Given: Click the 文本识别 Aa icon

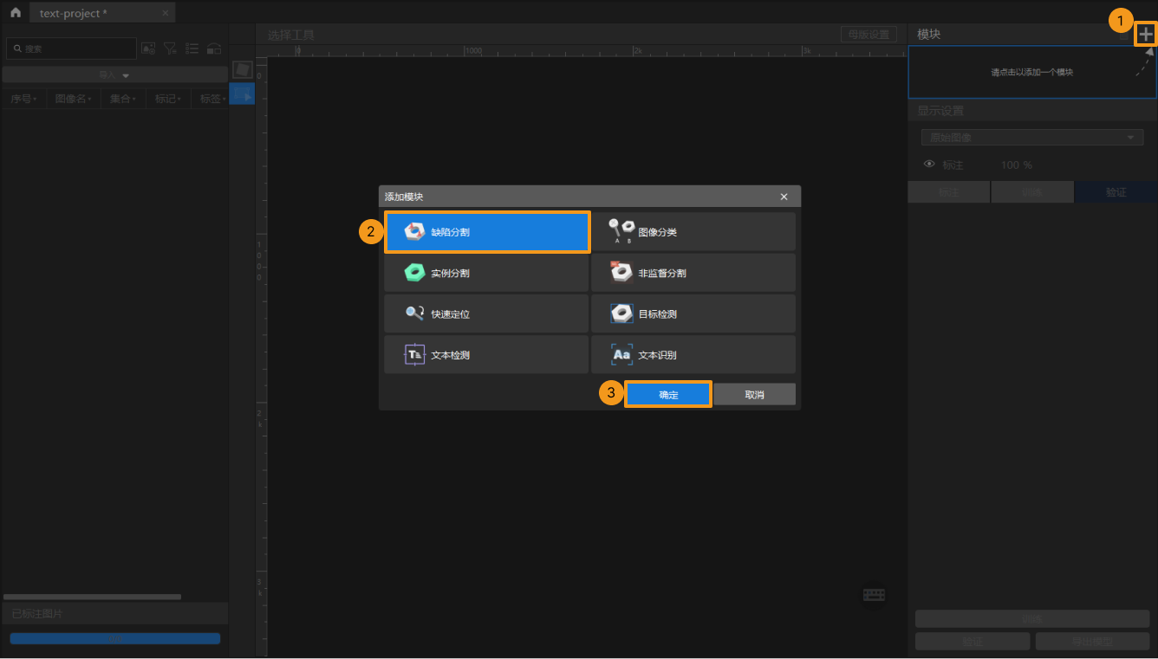Looking at the screenshot, I should (x=621, y=354).
